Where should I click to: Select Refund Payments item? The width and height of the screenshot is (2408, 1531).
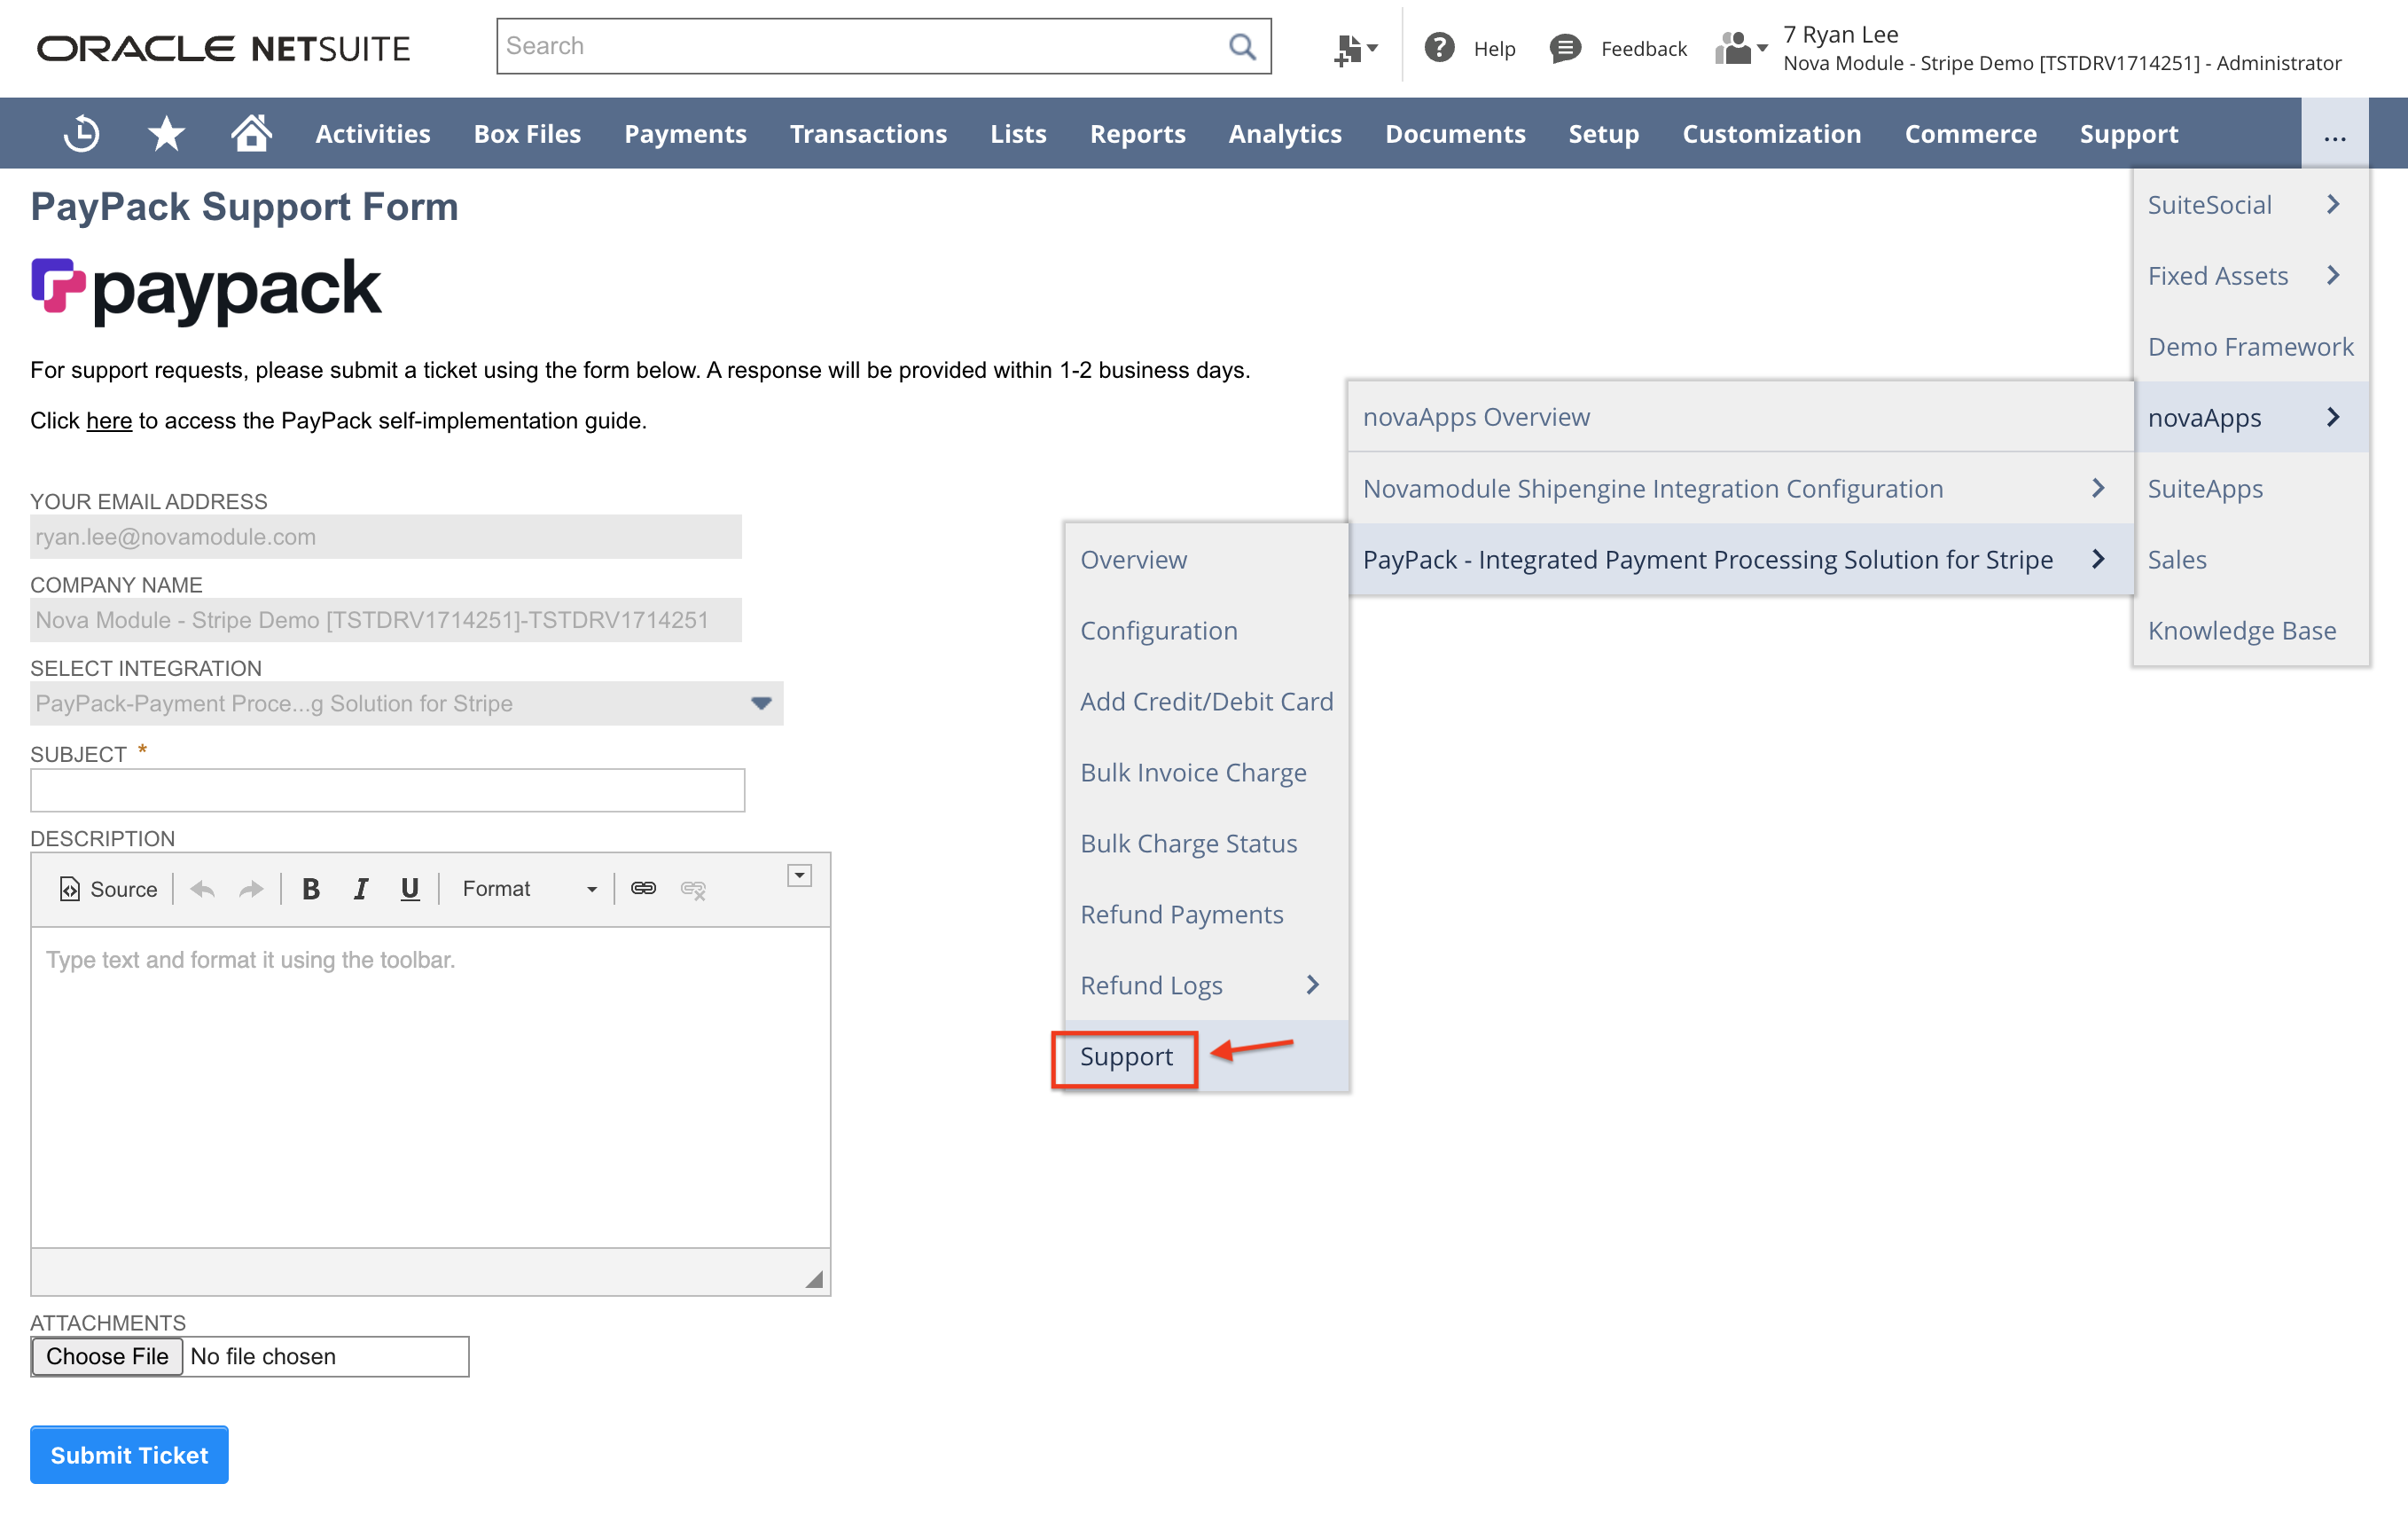(x=1206, y=915)
